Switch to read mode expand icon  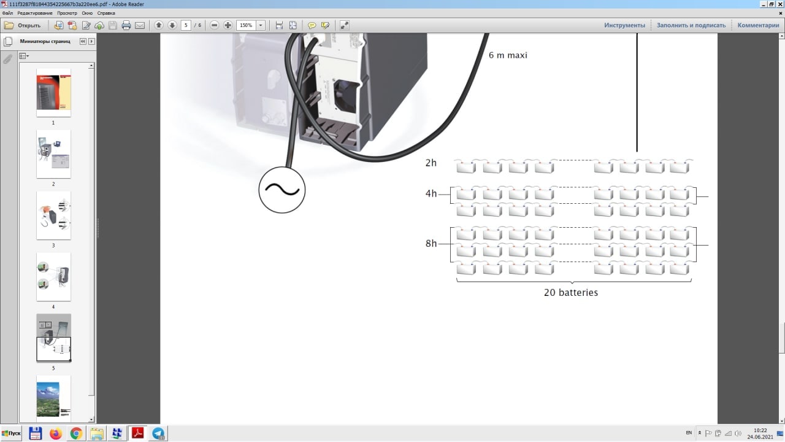click(x=344, y=25)
